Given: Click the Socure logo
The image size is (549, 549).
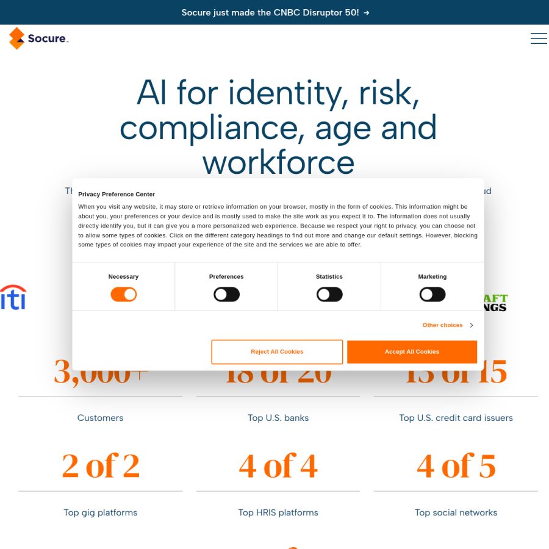Looking at the screenshot, I should click(x=39, y=38).
